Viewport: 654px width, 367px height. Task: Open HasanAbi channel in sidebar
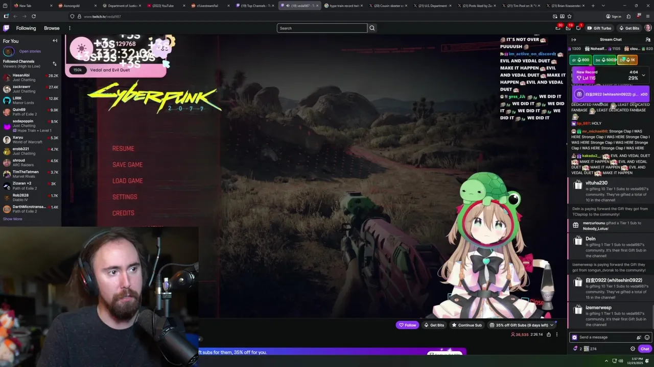pyautogui.click(x=31, y=77)
